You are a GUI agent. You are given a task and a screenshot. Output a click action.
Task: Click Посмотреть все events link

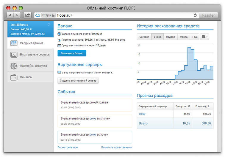point(68,147)
